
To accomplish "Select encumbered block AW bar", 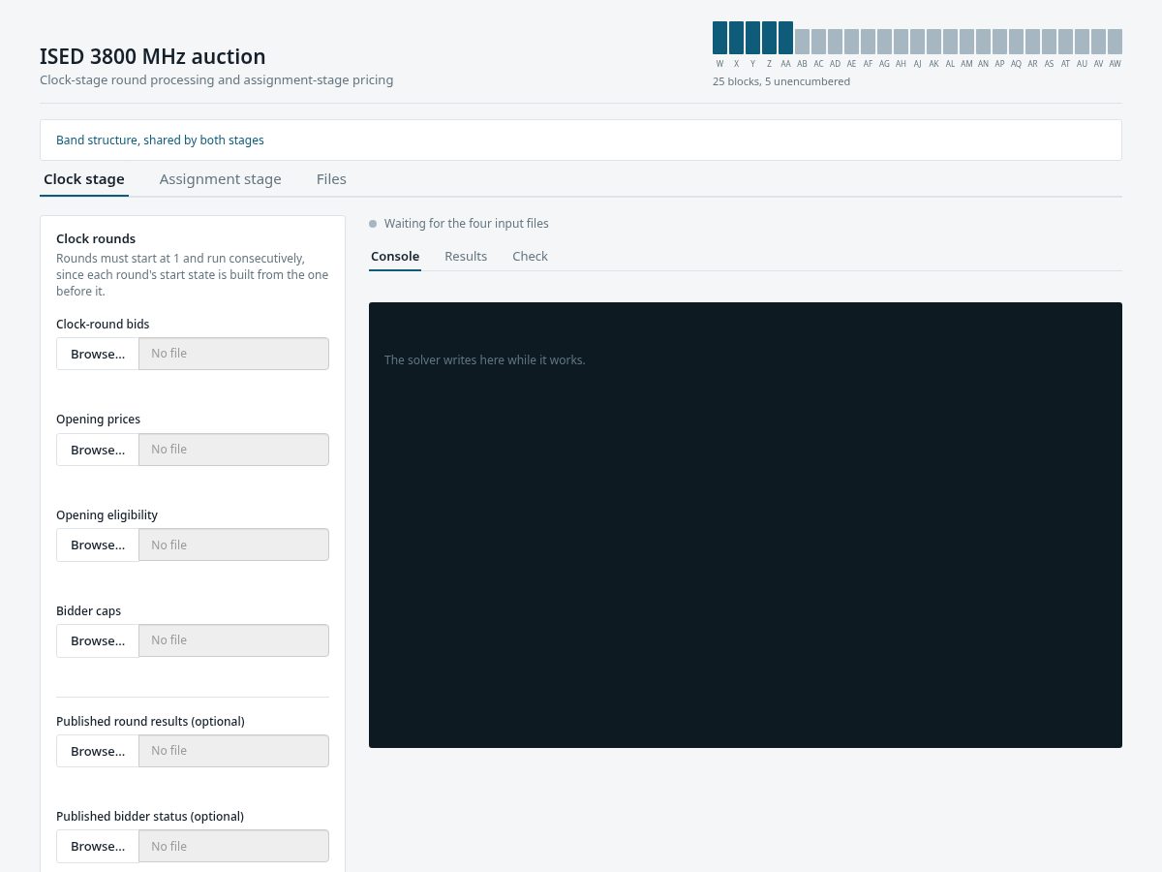I will click(1115, 42).
